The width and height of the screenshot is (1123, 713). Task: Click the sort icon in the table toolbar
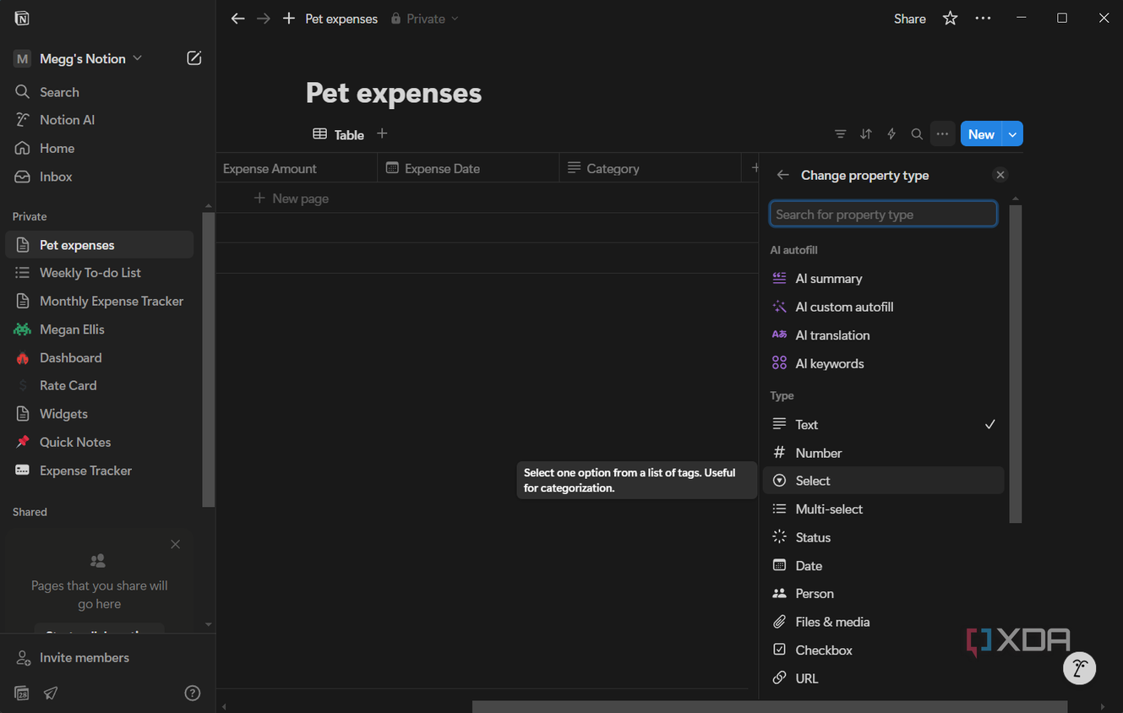[866, 134]
